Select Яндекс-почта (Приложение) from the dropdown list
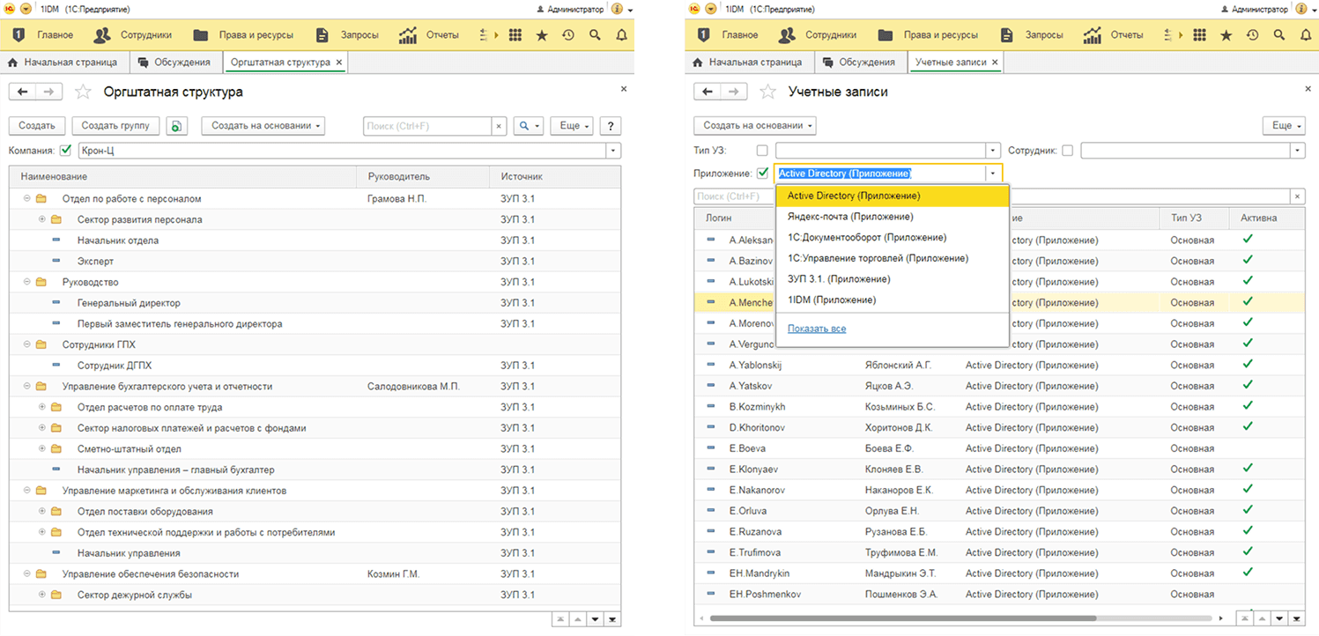1319x636 pixels. tap(892, 217)
